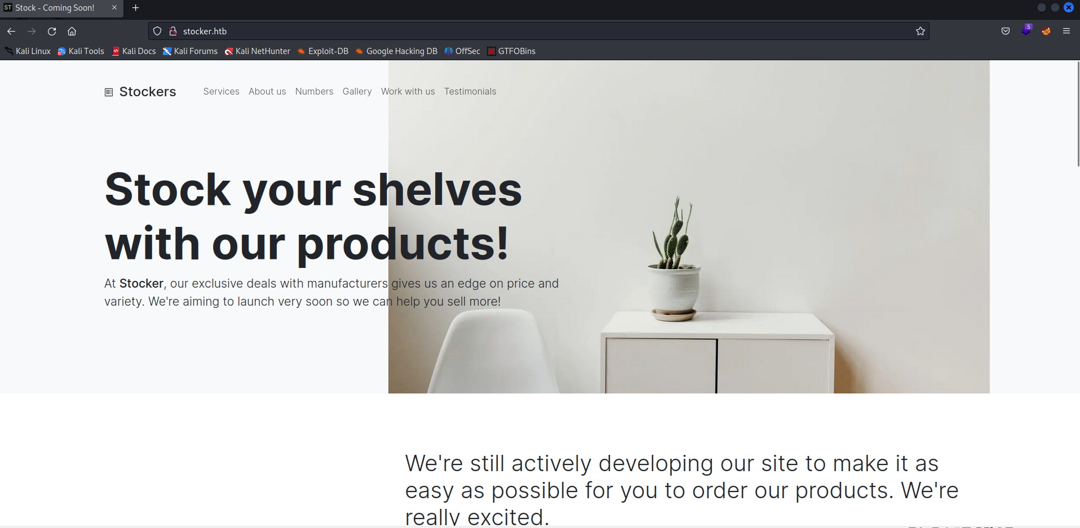Open the Firefox hamburger menu
This screenshot has height=528, width=1080.
pyautogui.click(x=1066, y=32)
